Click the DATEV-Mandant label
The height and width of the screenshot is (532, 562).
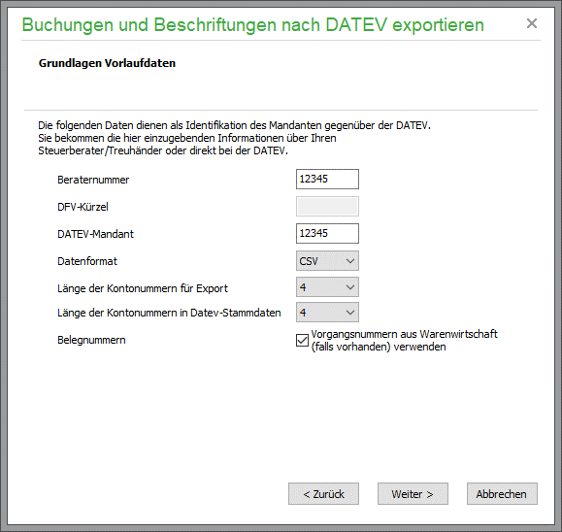95,234
